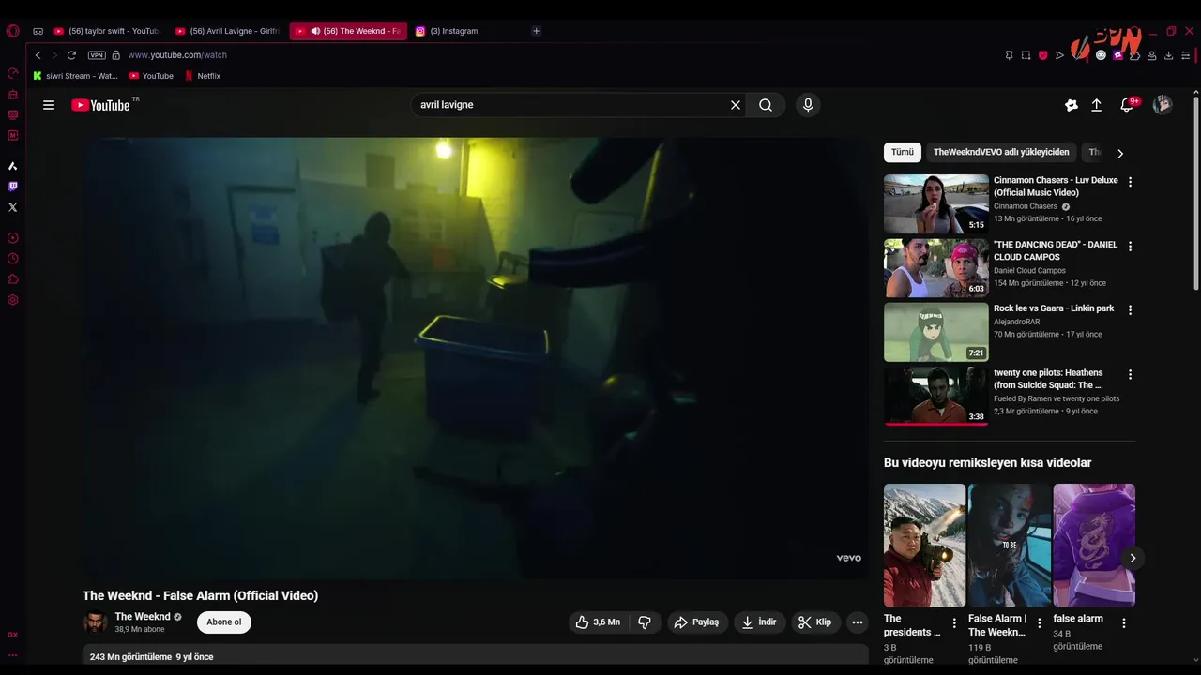Open YouTube notifications bell
The image size is (1201, 675).
tap(1127, 105)
